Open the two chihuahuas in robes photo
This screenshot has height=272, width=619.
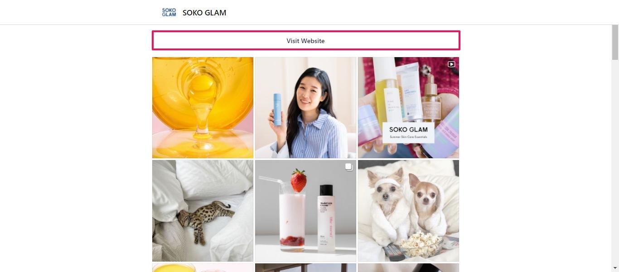click(408, 211)
